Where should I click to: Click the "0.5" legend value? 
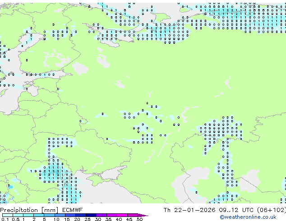coord(15,219)
